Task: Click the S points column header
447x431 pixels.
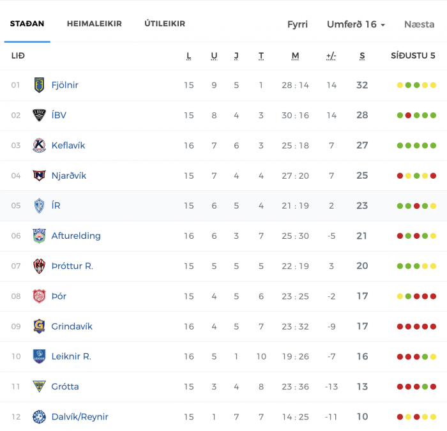Action: coord(362,56)
